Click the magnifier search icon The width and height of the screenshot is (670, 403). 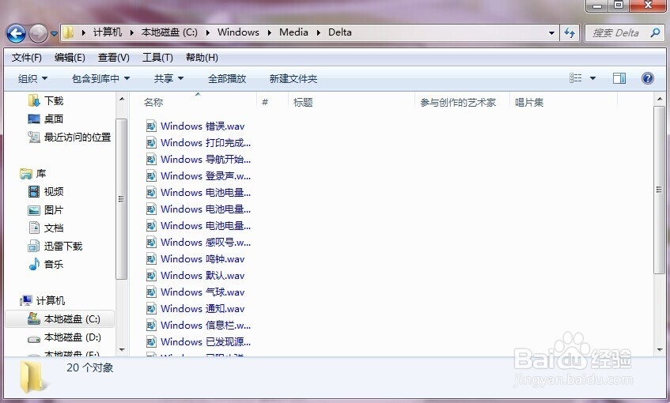[x=655, y=33]
